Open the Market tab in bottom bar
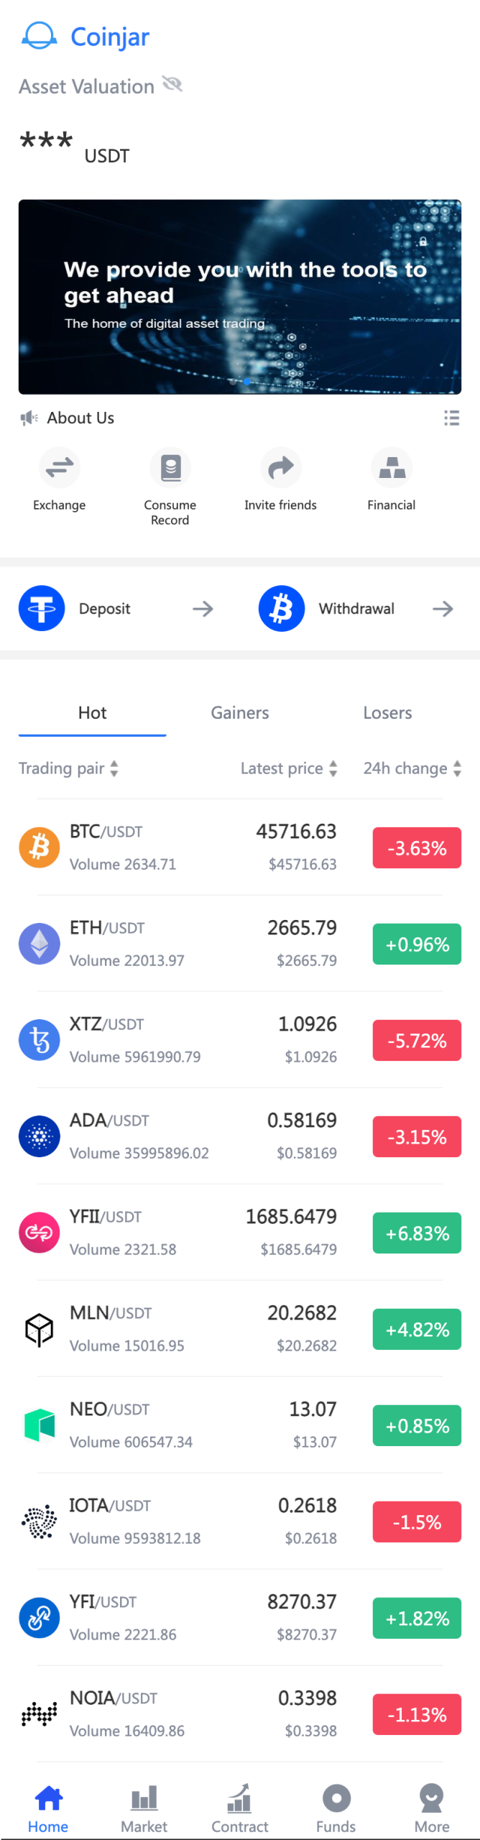The width and height of the screenshot is (480, 1840). tap(144, 1807)
